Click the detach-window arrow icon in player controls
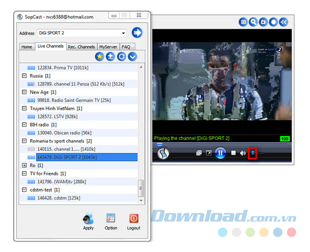This screenshot has width=310, height=252. [209, 153]
